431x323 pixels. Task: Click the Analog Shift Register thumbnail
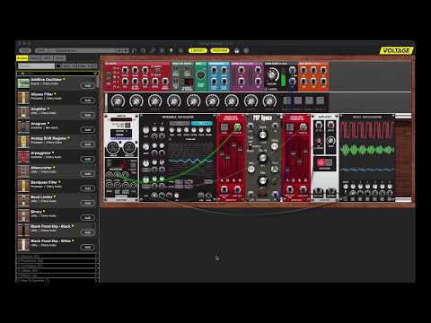(x=23, y=142)
